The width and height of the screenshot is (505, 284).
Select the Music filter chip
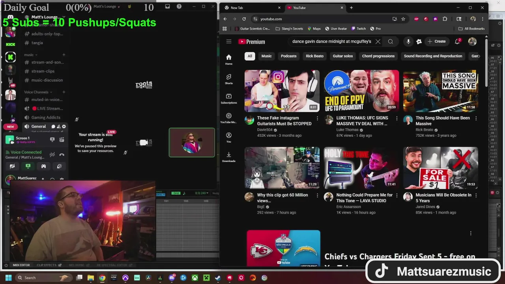266,56
